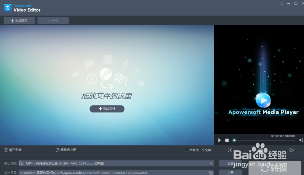The image size is (304, 175).
Task: Click the playback progress slider
Action: (x=234, y=140)
